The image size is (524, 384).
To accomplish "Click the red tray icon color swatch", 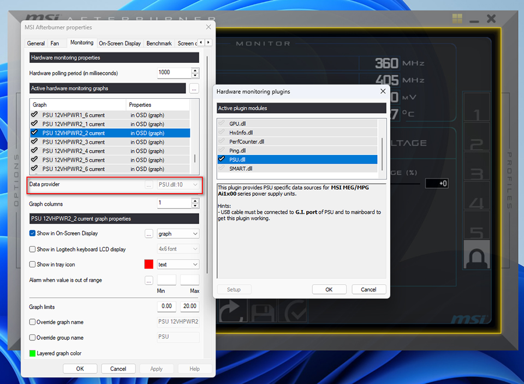I will pyautogui.click(x=148, y=264).
